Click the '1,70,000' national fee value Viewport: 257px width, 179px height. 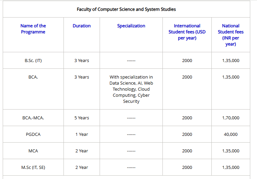[x=231, y=118]
